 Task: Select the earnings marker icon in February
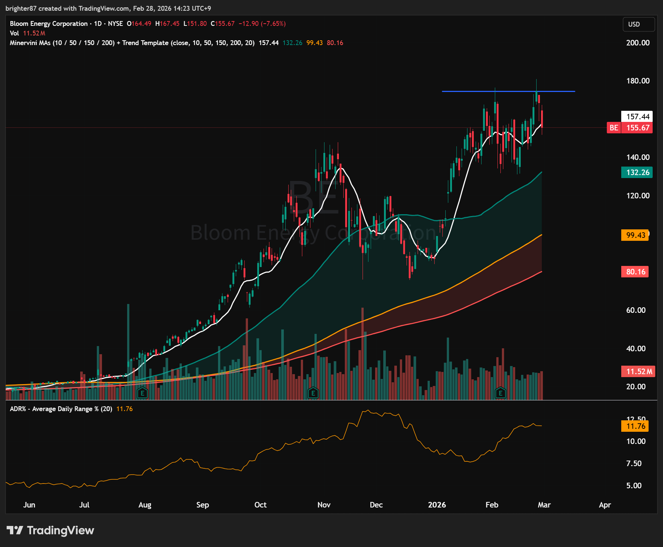tap(500, 393)
